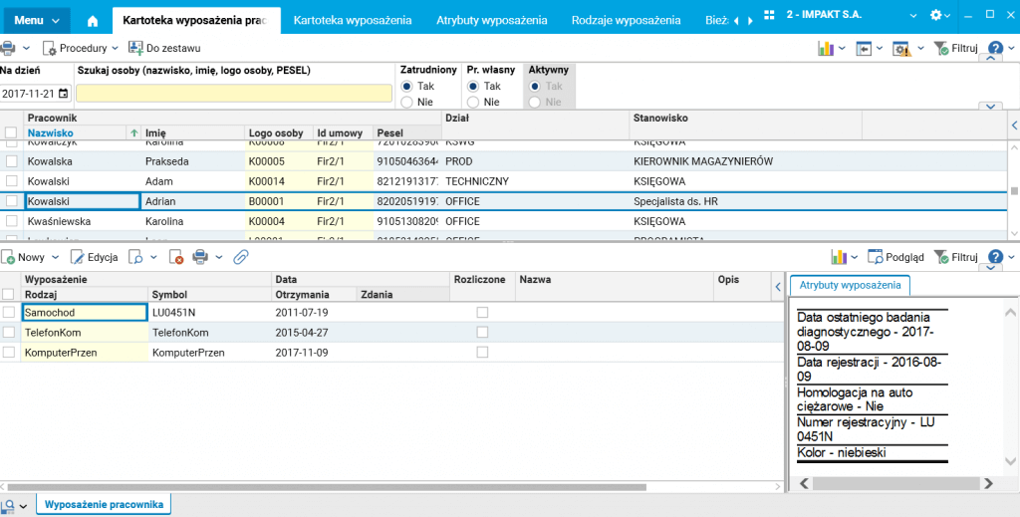The height and width of the screenshot is (517, 1020).
Task: Go to the home screen icon
Action: [93, 20]
